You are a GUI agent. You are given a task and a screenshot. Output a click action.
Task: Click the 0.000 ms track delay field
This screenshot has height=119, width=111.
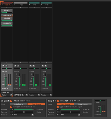click(x=7, y=92)
